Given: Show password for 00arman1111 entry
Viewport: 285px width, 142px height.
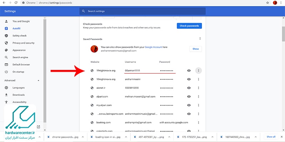Looking at the screenshot, I should tap(189, 70).
